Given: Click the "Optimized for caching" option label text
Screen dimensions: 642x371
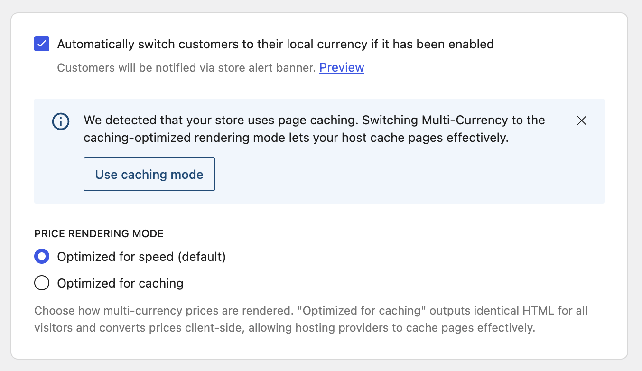Looking at the screenshot, I should tap(120, 283).
